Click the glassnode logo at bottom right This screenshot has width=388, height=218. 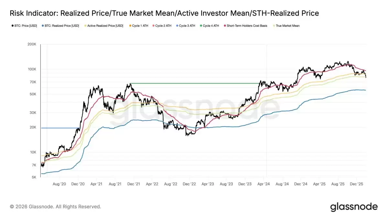click(353, 207)
